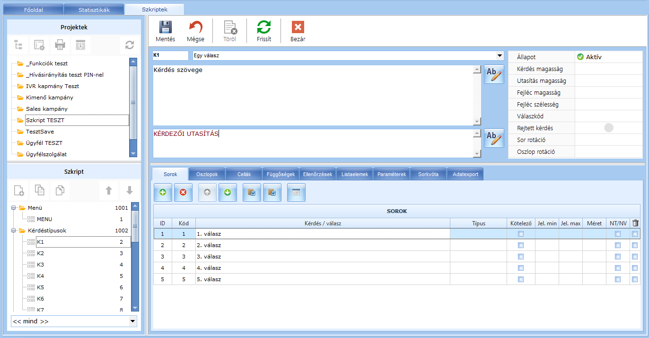Switch to the Oszlopok tab
Screen dimensions: 649x338
point(207,174)
